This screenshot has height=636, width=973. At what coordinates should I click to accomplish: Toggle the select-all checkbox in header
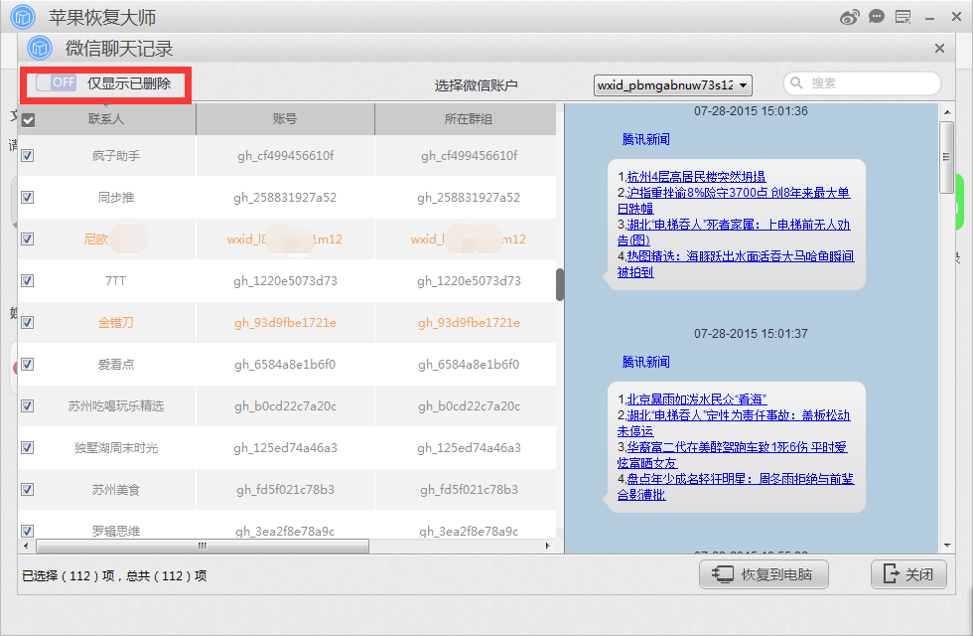[x=28, y=120]
